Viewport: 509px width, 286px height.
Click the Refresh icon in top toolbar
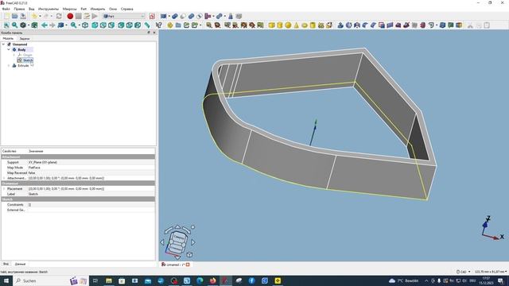(x=59, y=16)
